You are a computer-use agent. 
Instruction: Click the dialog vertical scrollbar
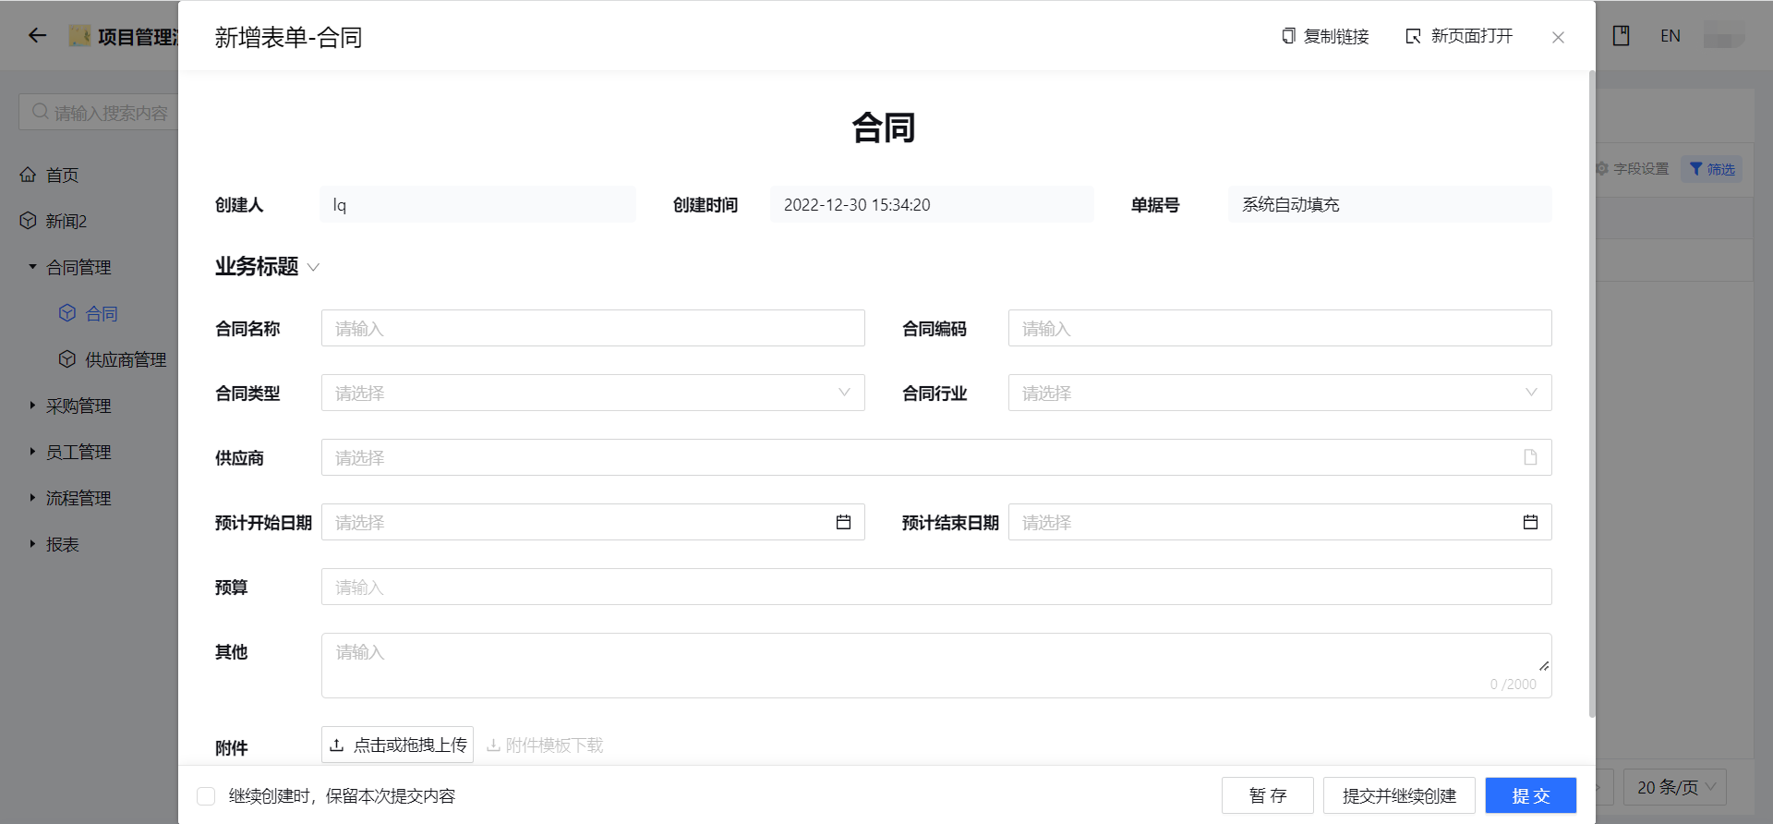pyautogui.click(x=1591, y=393)
